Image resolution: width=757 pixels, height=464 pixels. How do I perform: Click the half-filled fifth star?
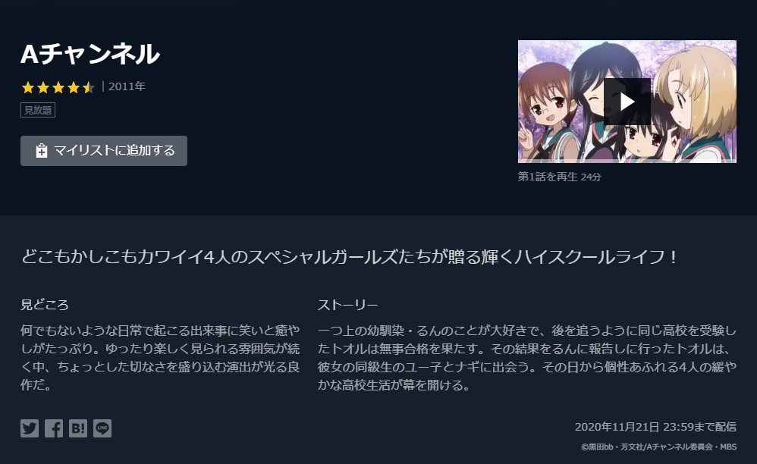(88, 87)
